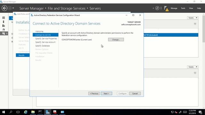Select the All Servers sidebar icon
Image resolution: width=205 pixels, height=115 pixels.
[4, 26]
